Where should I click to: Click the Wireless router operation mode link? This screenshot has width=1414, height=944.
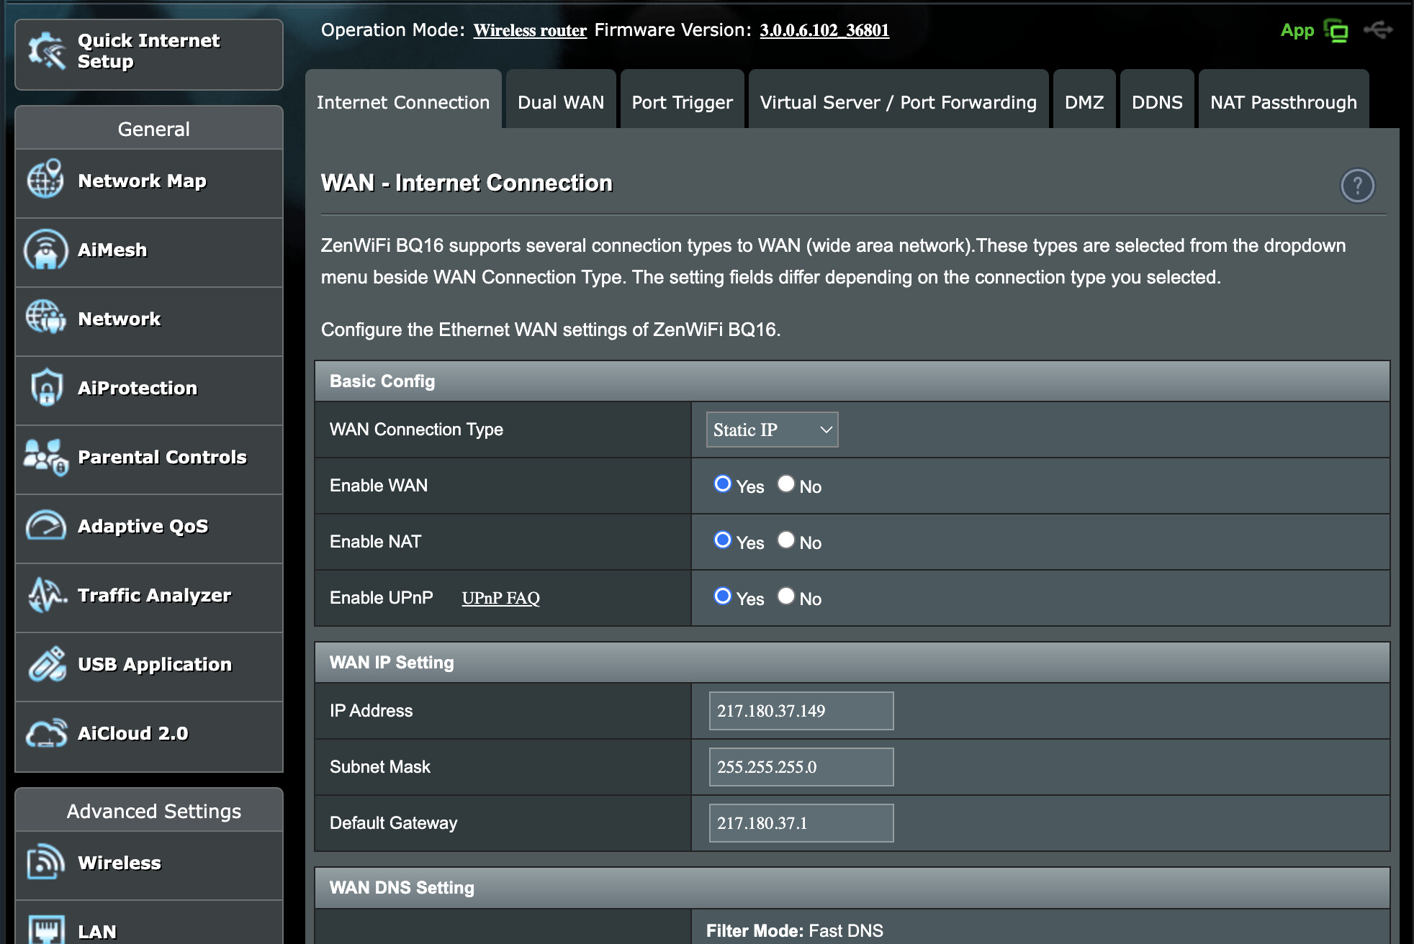tap(530, 30)
